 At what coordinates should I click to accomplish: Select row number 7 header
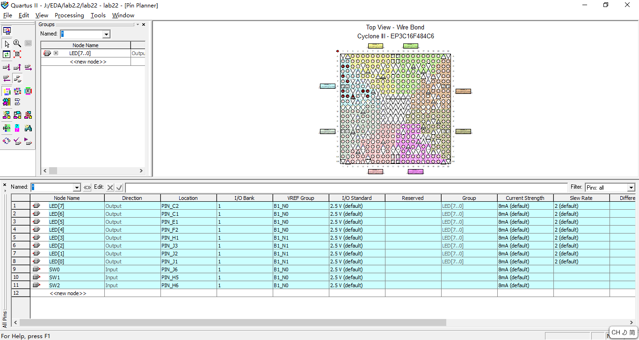(21, 254)
